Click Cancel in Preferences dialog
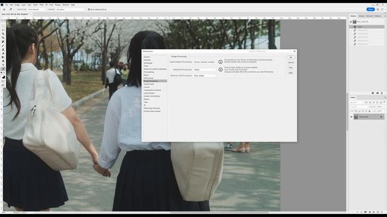Image resolution: width=387 pixels, height=217 pixels. click(291, 63)
